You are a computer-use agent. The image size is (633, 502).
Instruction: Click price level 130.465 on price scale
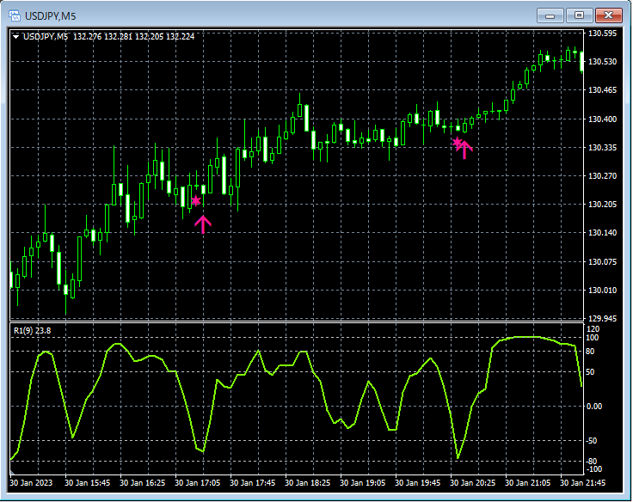[602, 90]
